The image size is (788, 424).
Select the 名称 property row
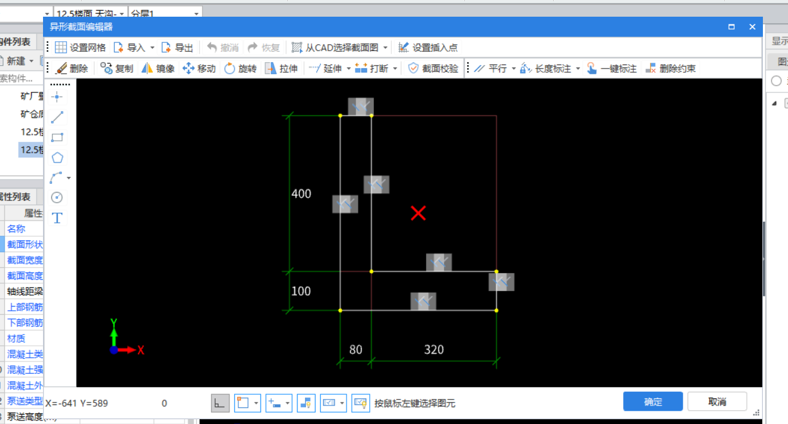pos(24,228)
